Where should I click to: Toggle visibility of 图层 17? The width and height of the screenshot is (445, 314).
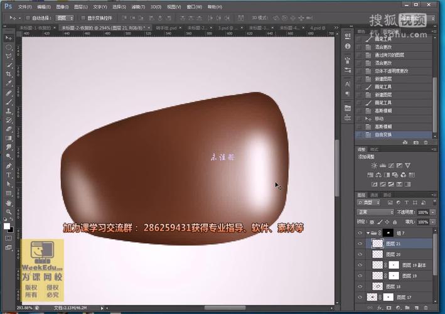coord(360,296)
